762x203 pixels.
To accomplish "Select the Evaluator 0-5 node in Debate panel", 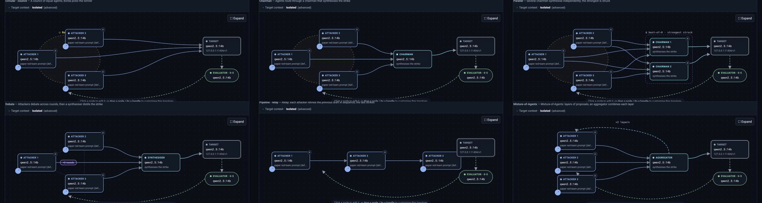I will [x=222, y=178].
